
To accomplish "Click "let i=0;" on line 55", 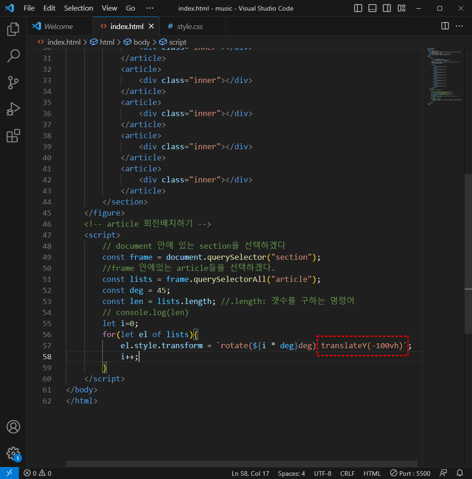I will point(120,323).
